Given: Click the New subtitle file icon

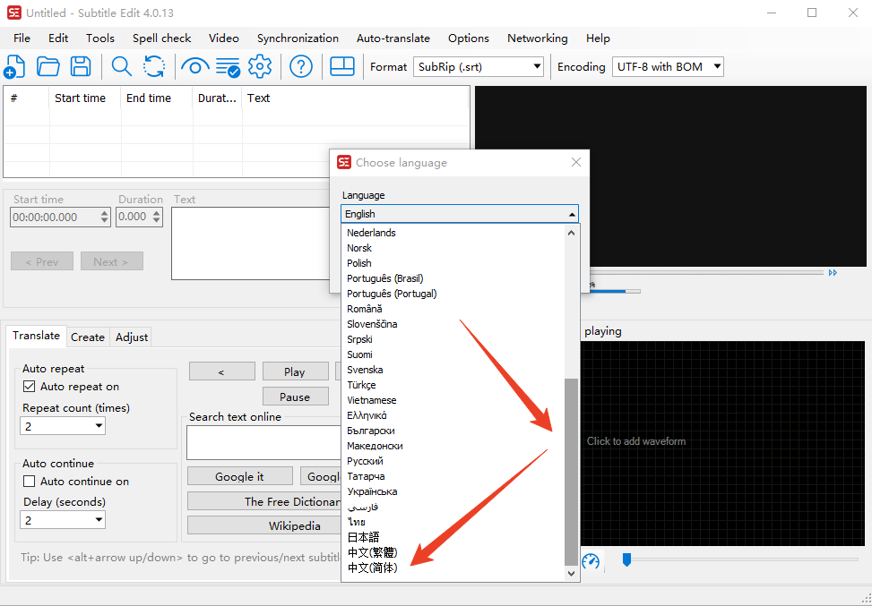Looking at the screenshot, I should pos(14,66).
